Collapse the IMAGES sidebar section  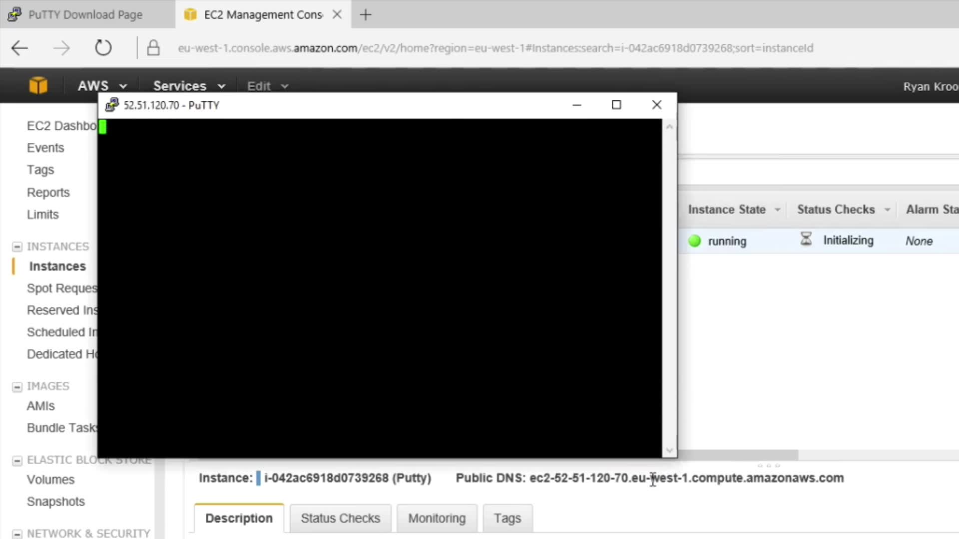point(17,387)
